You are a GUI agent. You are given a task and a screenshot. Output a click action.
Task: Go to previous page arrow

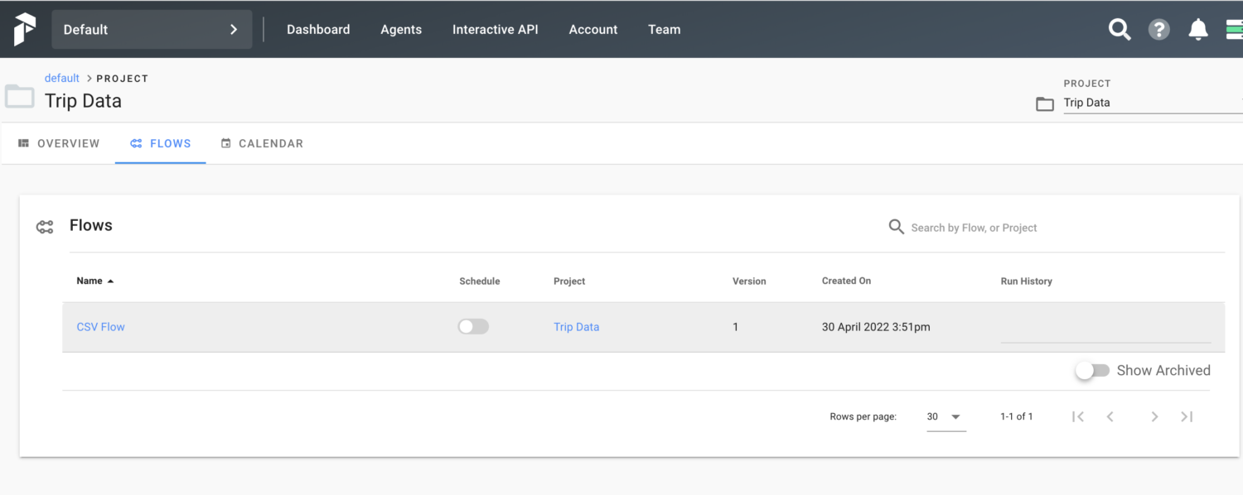1110,416
